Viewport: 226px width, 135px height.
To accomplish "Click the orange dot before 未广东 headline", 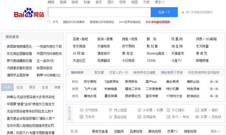I will coord(183,12).
